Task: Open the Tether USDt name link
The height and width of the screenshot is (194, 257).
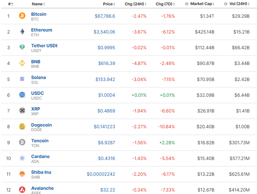Action: coord(44,46)
